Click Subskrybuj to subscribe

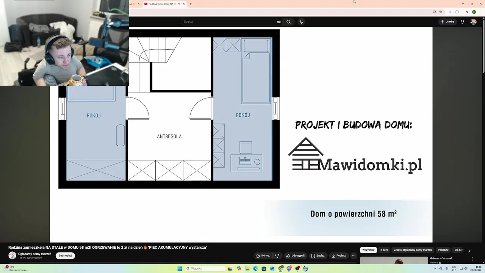65,256
